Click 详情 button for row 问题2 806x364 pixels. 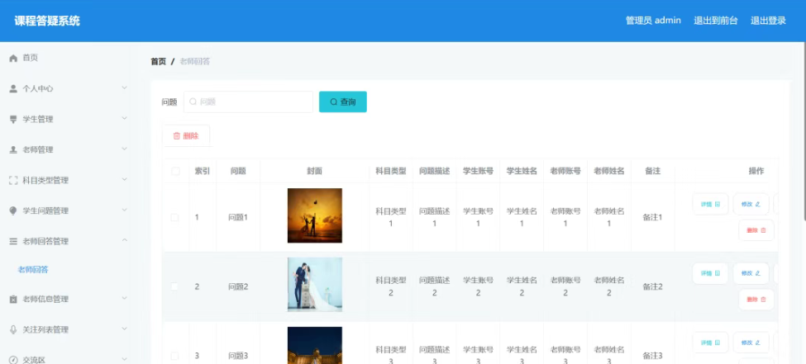(x=710, y=273)
